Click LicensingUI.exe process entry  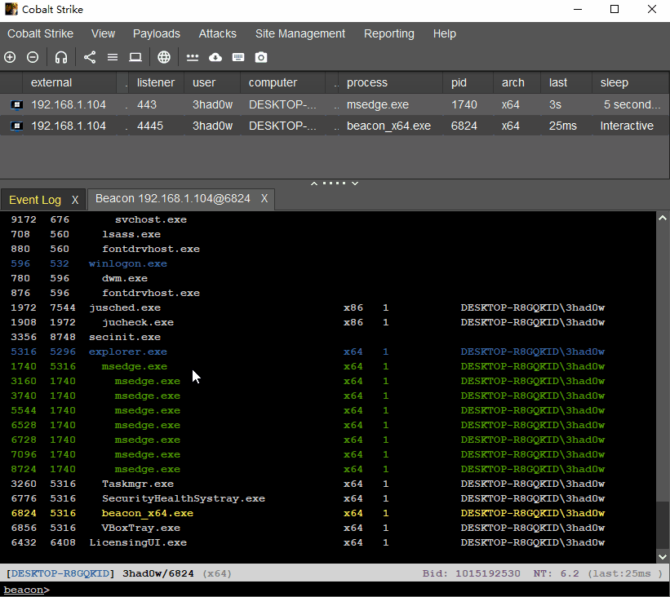138,542
